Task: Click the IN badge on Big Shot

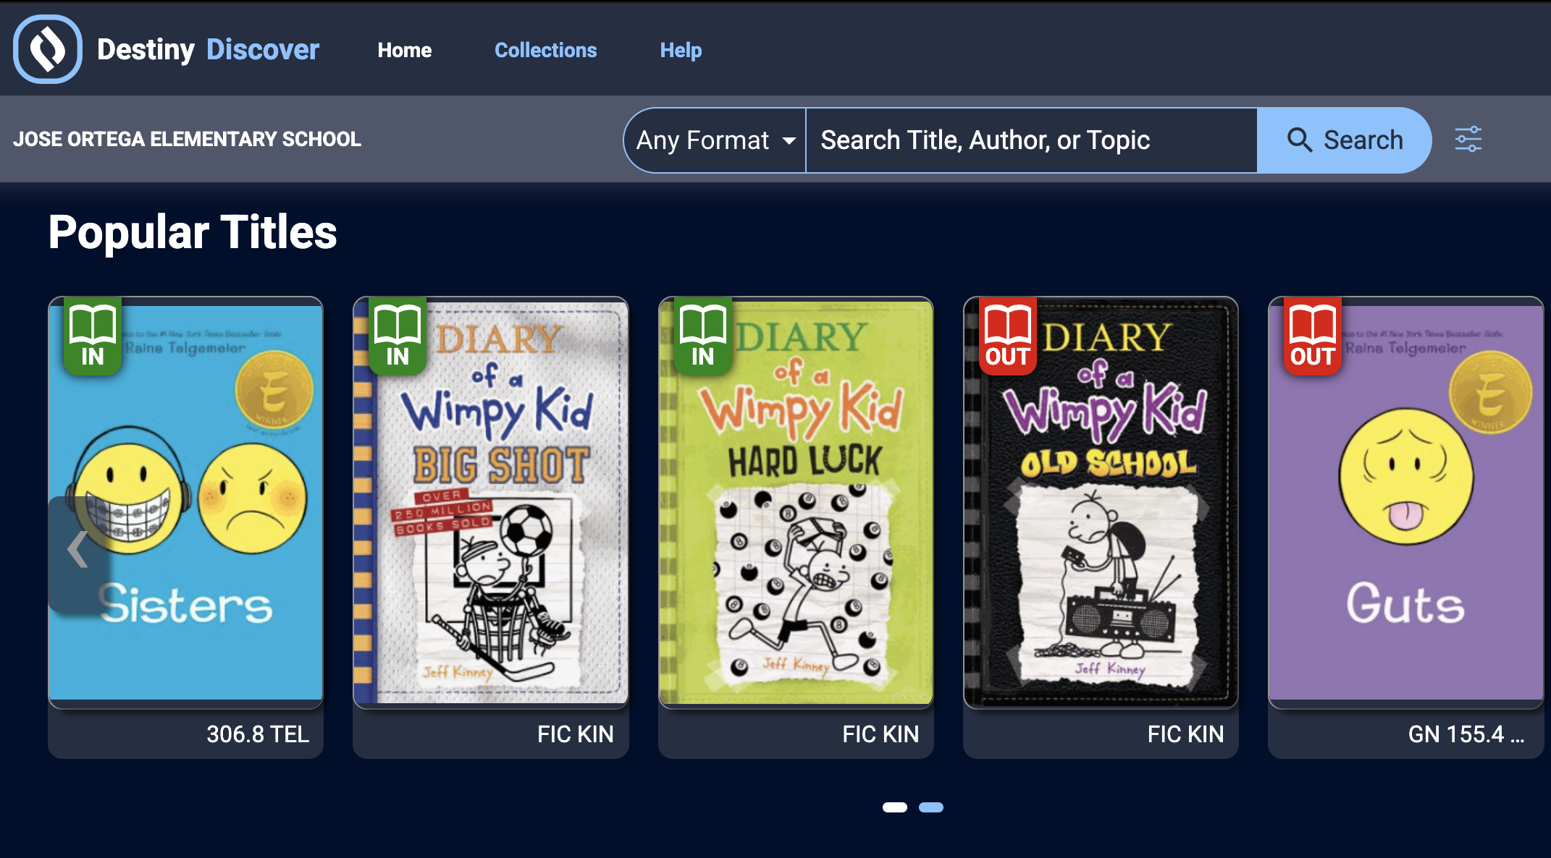Action: point(398,336)
